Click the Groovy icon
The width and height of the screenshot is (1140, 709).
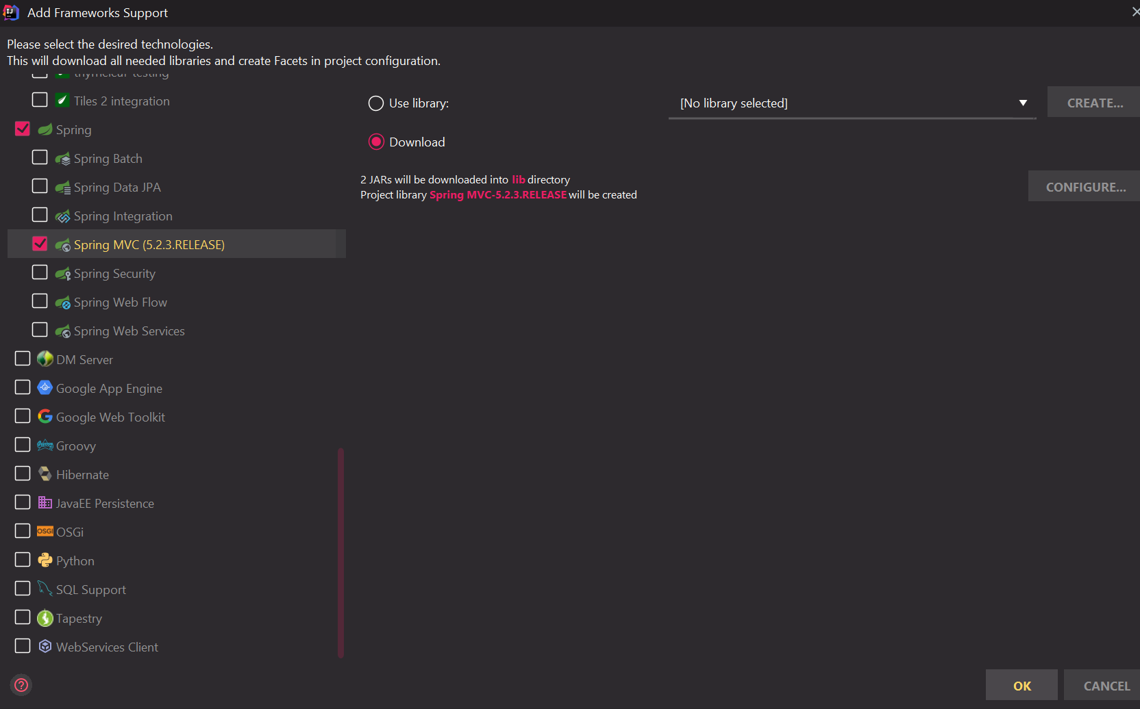click(45, 445)
